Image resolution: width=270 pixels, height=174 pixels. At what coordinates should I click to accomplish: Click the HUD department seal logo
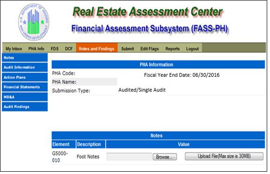tap(34, 22)
